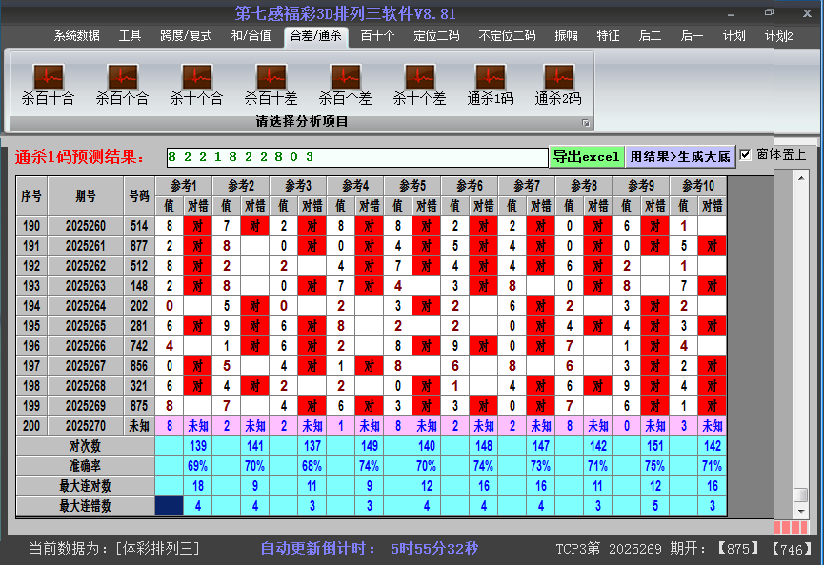This screenshot has height=565, width=824.
Task: Choose the 杀百十差 icon
Action: point(271,76)
